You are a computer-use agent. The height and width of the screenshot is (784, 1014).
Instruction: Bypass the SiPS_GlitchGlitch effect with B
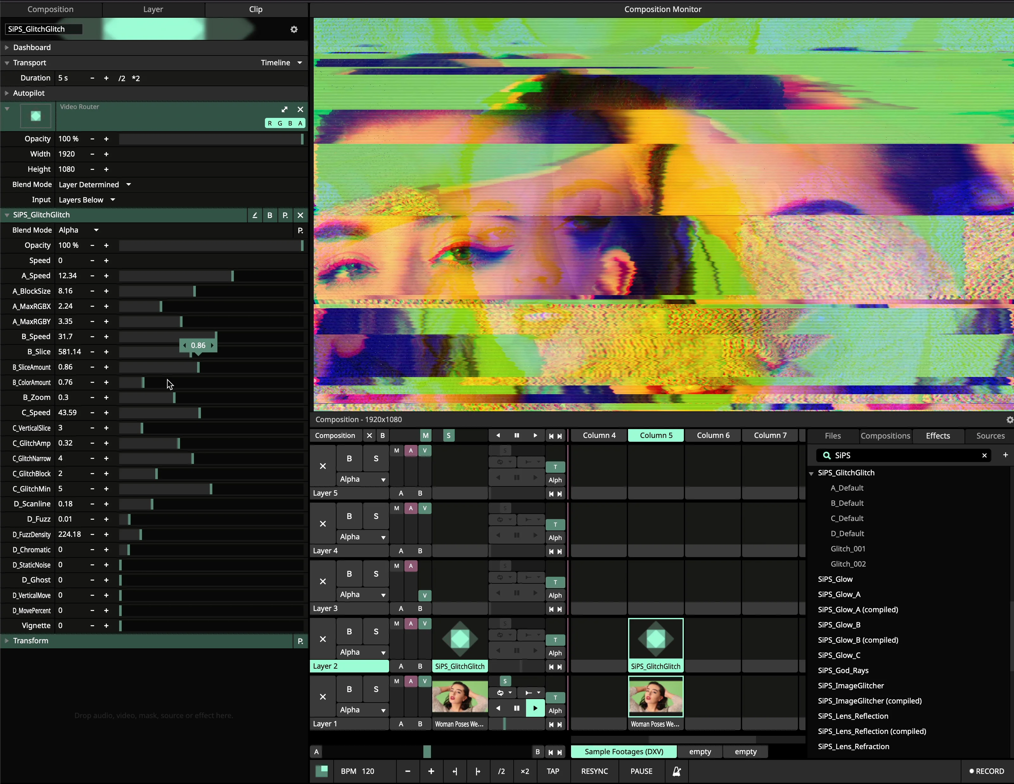click(270, 215)
